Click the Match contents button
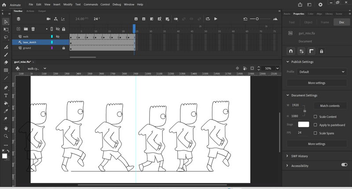Screen dimensions: 352x189 click(x=330, y=105)
